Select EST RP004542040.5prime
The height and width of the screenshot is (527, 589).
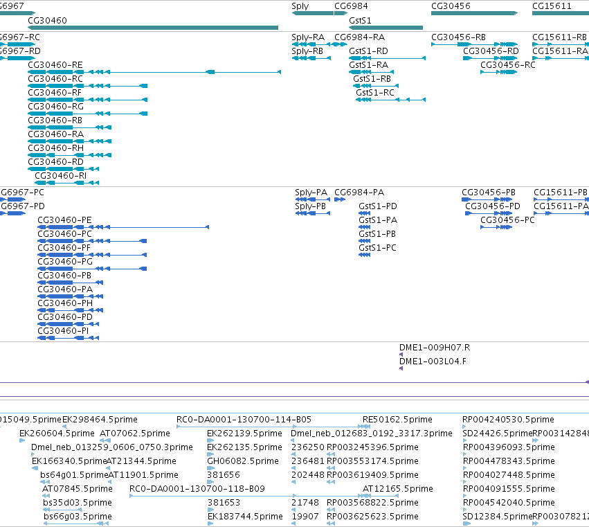click(x=509, y=503)
